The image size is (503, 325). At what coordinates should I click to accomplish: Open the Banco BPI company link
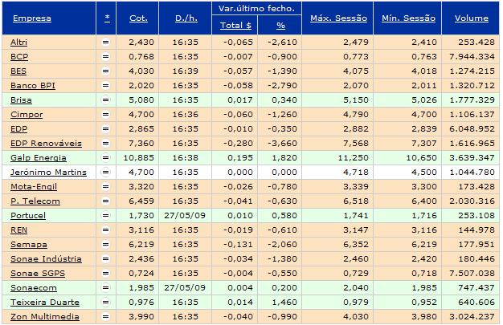(33, 86)
